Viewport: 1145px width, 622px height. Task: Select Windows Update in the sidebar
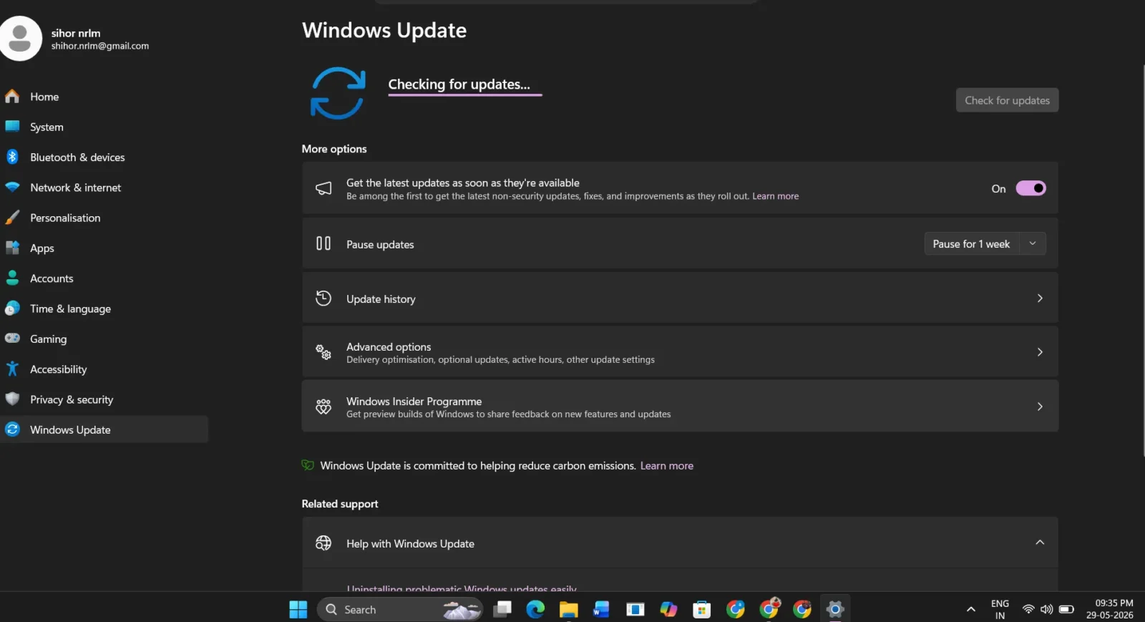tap(104, 429)
